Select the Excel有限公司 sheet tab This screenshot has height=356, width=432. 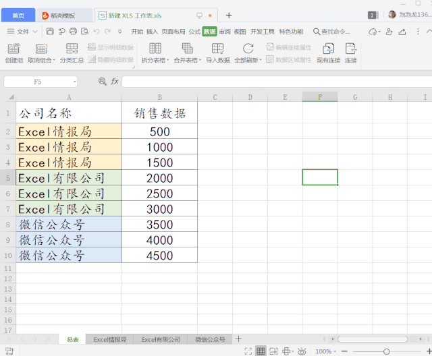click(161, 340)
